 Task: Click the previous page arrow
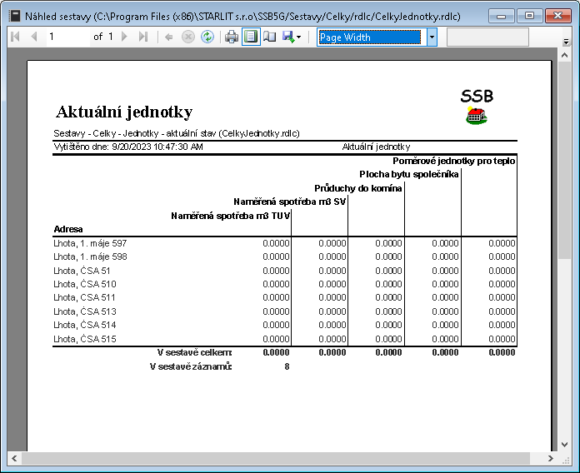pos(33,37)
